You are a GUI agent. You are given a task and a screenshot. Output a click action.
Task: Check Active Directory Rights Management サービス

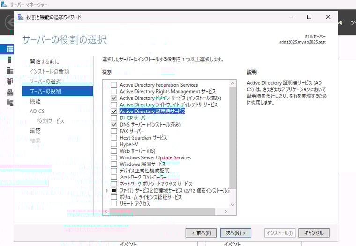coord(114,91)
